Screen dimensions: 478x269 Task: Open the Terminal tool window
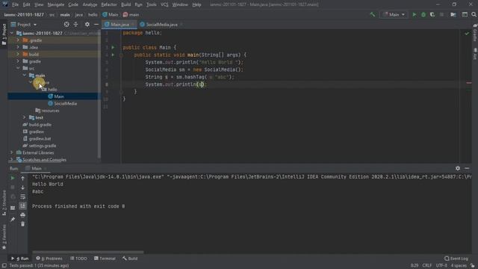pyautogui.click(x=105, y=259)
